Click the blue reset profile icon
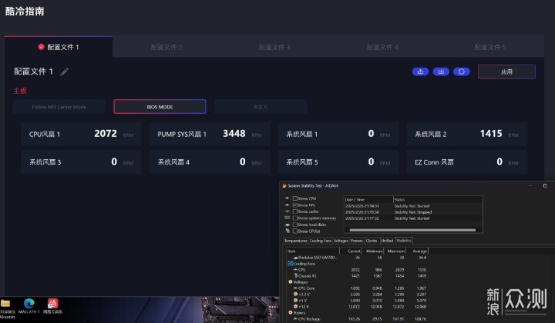Screen dimensions: 555x323 click(x=461, y=72)
